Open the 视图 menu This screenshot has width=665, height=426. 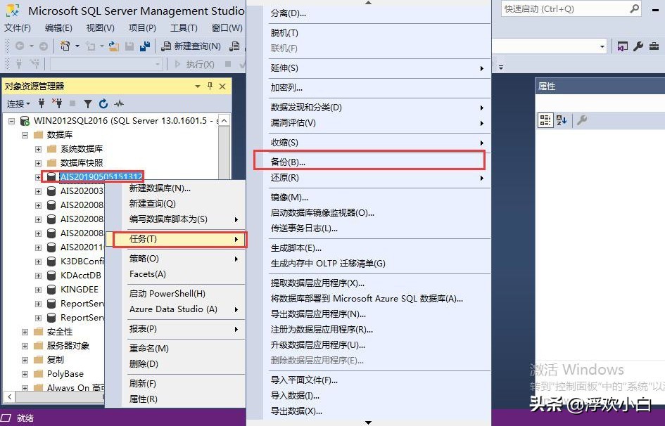coord(99,28)
